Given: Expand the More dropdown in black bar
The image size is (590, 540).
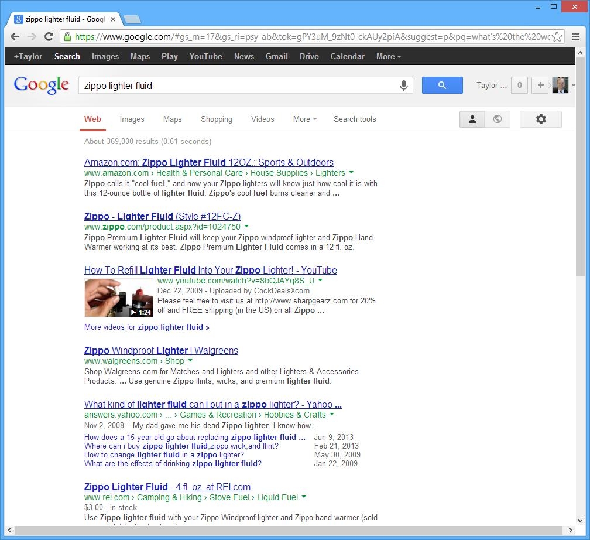Looking at the screenshot, I should (388, 57).
